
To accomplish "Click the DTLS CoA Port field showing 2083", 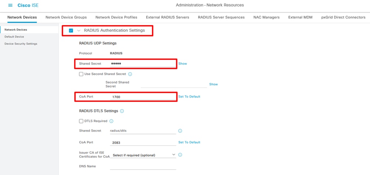I will [x=143, y=143].
